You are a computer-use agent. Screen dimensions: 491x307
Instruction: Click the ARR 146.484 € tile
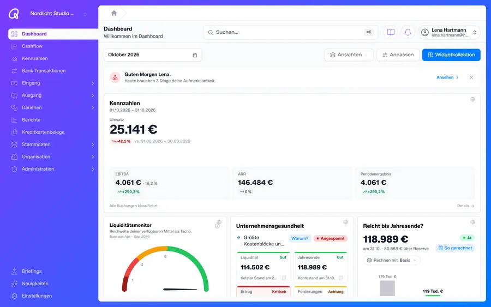291,183
